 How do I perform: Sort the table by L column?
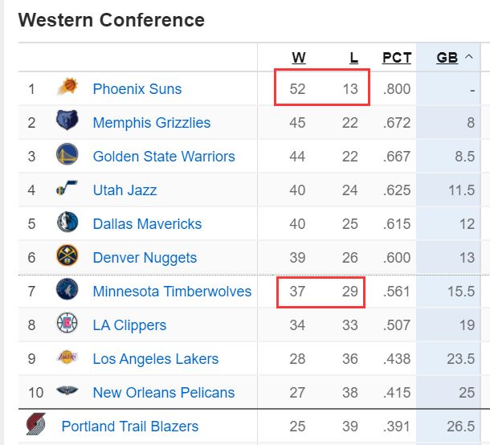pyautogui.click(x=353, y=58)
